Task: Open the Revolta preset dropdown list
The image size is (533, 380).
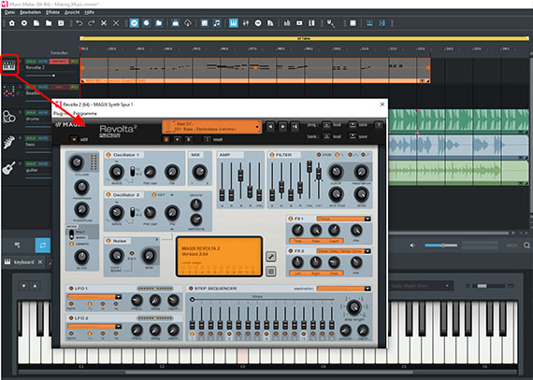Action: [211, 127]
